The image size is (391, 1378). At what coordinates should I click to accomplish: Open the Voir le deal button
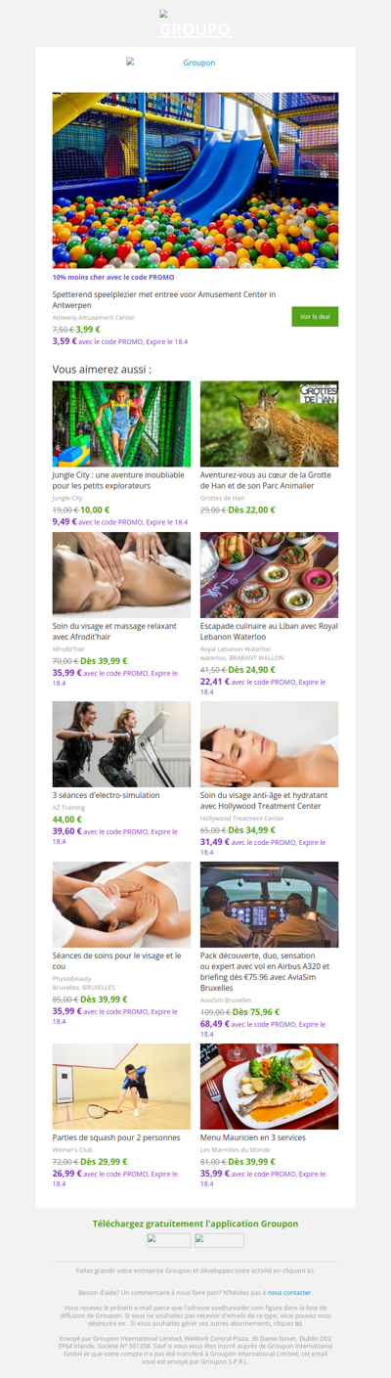315,317
